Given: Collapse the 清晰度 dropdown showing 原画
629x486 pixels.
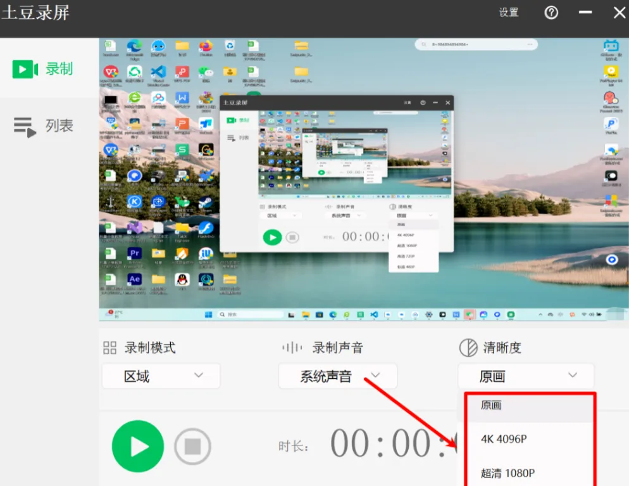Looking at the screenshot, I should click(526, 376).
